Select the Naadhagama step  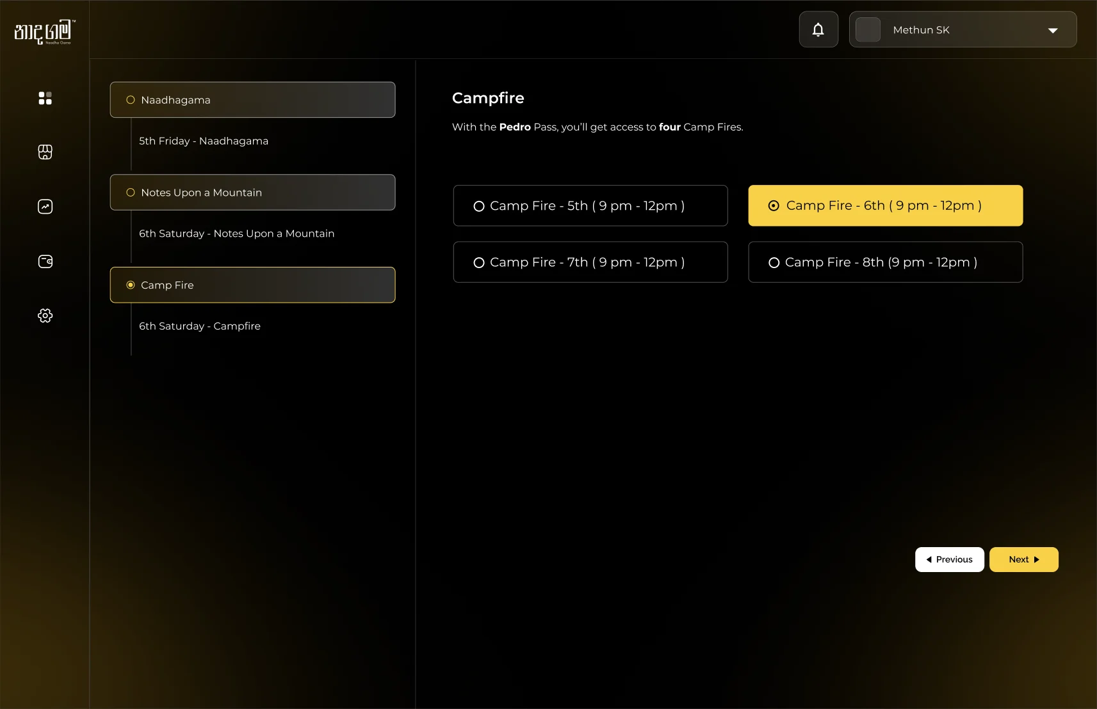click(252, 100)
